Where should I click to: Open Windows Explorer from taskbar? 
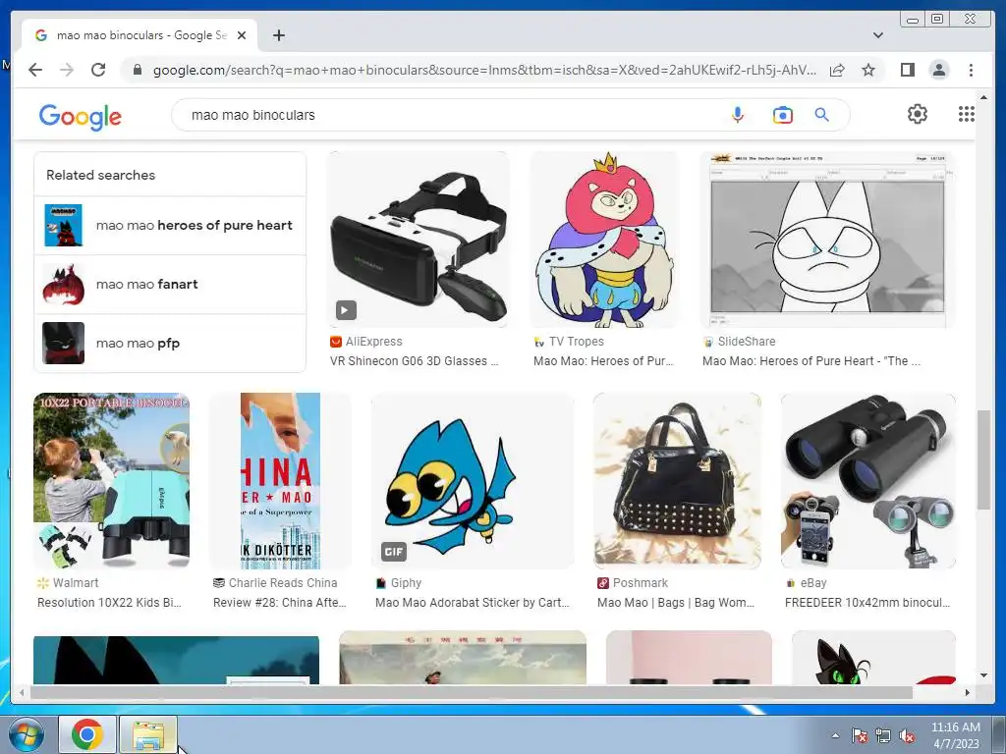147,734
